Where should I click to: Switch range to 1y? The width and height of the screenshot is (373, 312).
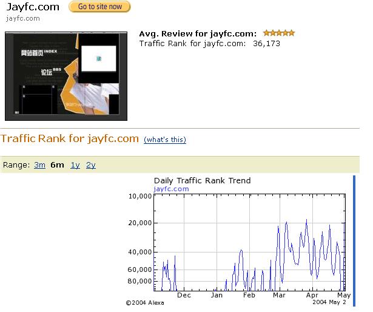[x=75, y=165]
